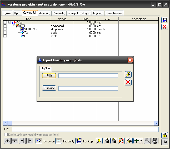Tick the checkbox in the YXBA row
Image resolution: width=170 pixels, height=149 pixels.
click(x=5, y=22)
